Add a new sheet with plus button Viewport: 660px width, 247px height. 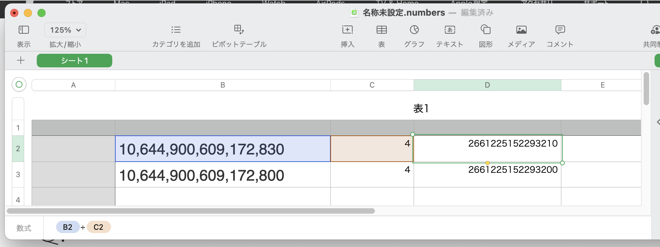21,61
